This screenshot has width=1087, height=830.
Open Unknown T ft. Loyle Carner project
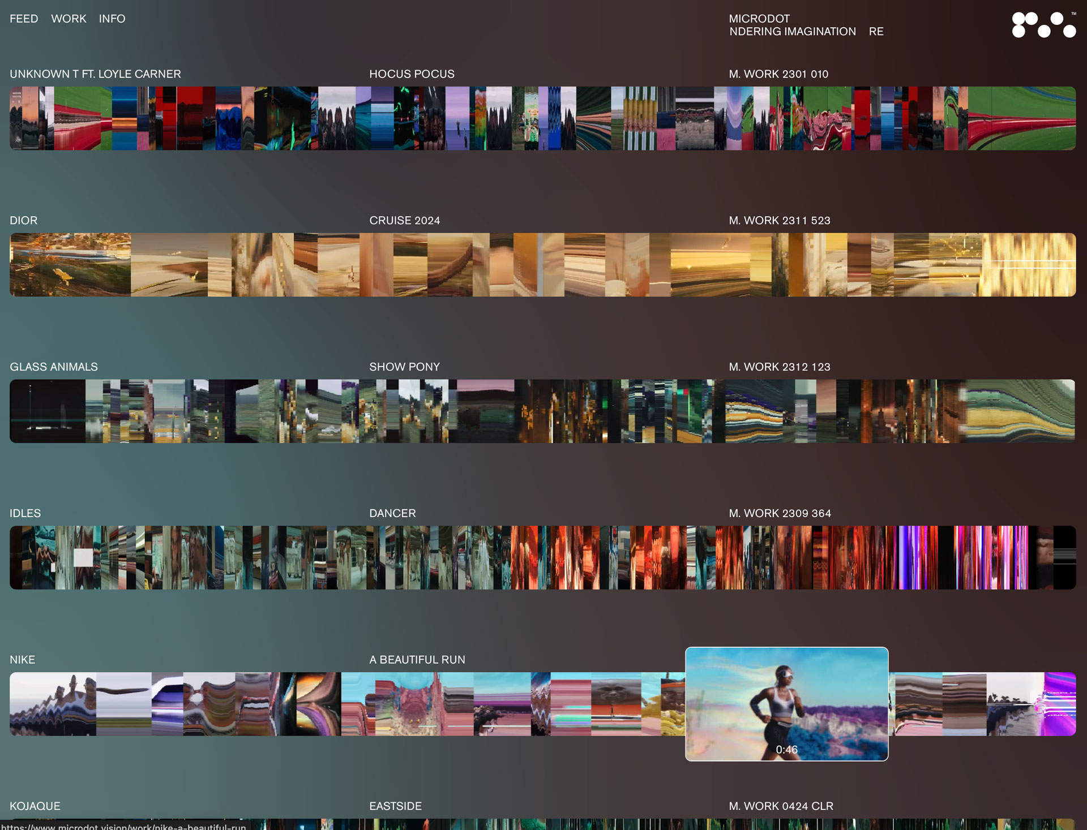pyautogui.click(x=95, y=74)
